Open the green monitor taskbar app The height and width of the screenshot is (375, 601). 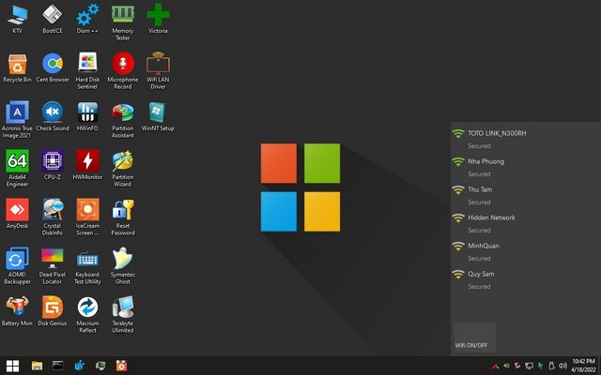pos(100,366)
